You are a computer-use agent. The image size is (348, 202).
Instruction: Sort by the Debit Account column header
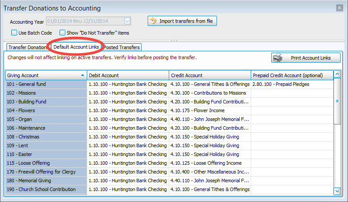click(128, 75)
